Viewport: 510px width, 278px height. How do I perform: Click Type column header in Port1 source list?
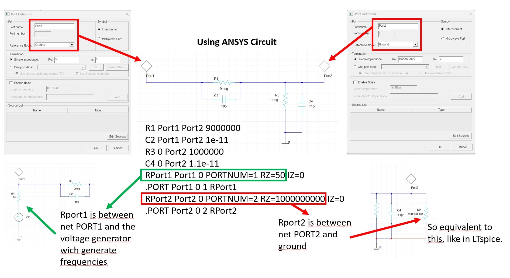98,110
